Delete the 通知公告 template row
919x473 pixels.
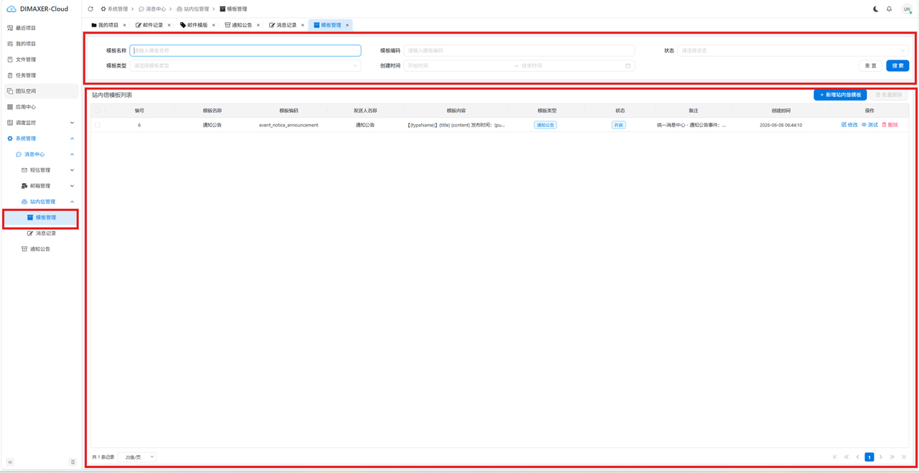pos(890,125)
